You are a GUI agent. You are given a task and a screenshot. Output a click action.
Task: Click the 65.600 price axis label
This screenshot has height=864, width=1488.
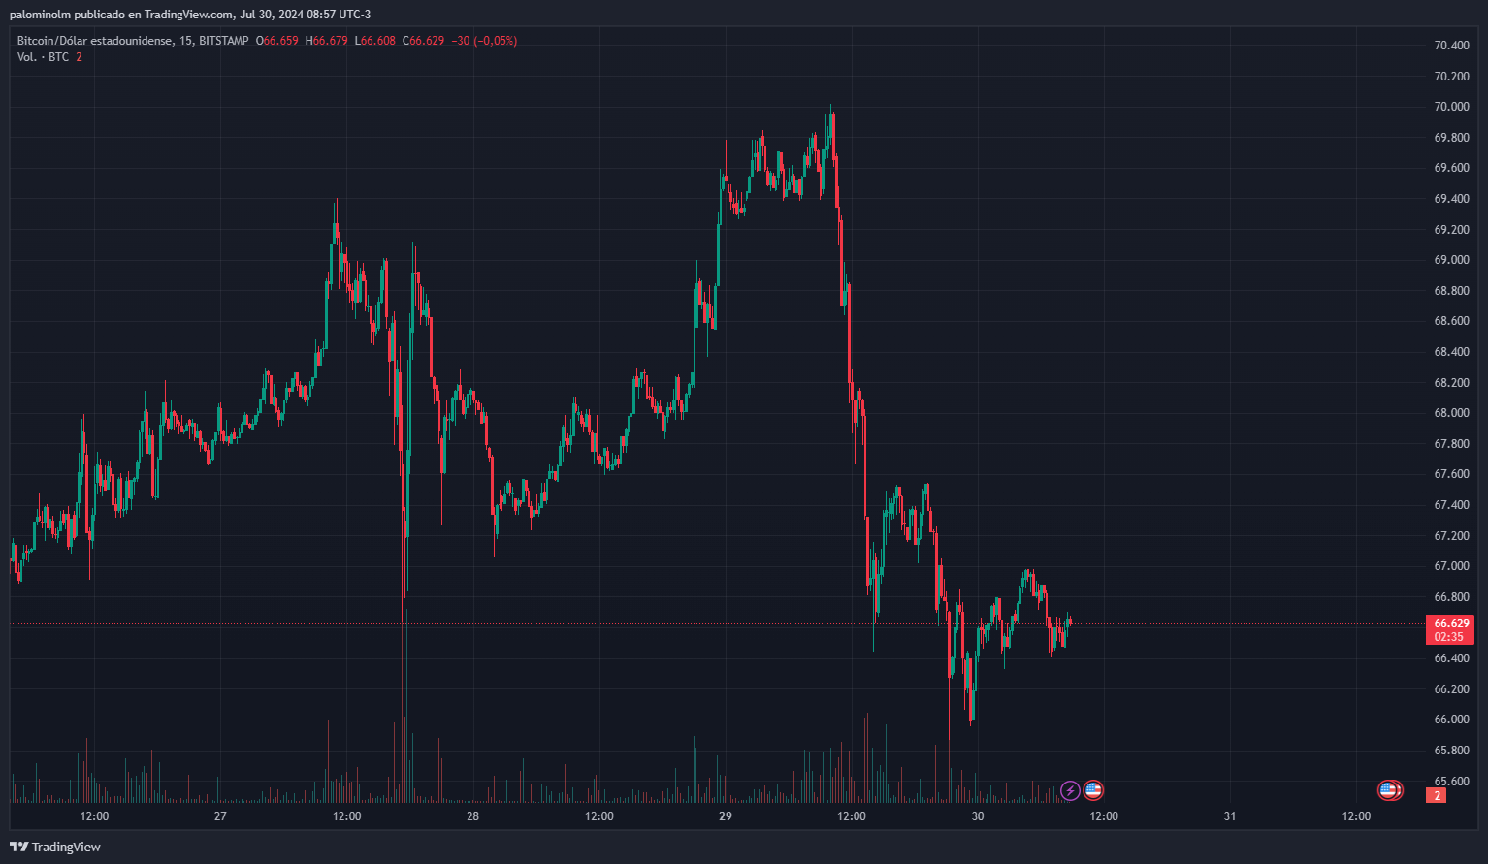pyautogui.click(x=1451, y=782)
